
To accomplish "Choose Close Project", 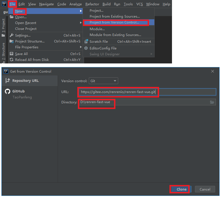I will coord(46,29).
